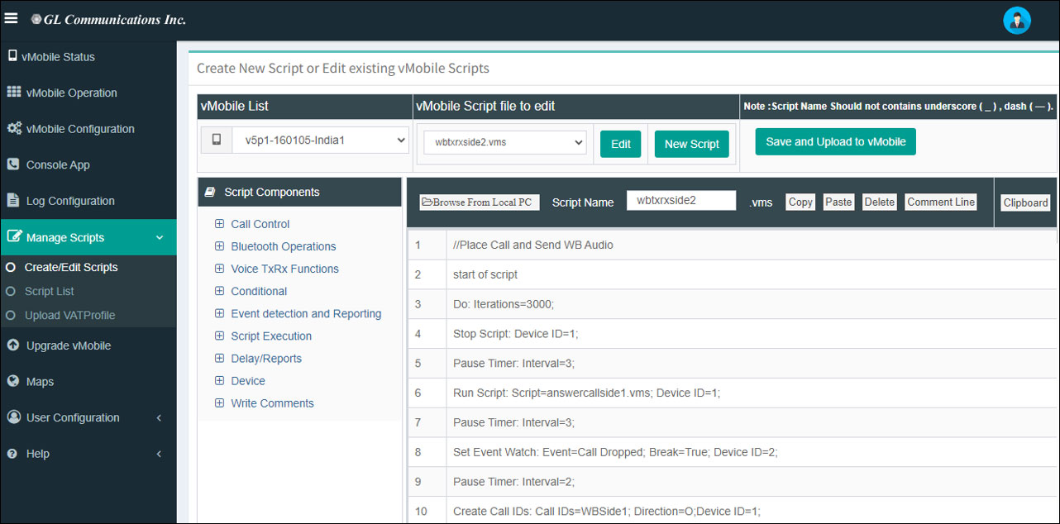The height and width of the screenshot is (524, 1060).
Task: Click the User Configuration person icon
Action: click(x=13, y=417)
